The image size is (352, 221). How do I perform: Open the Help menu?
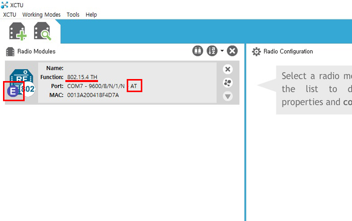pos(91,15)
